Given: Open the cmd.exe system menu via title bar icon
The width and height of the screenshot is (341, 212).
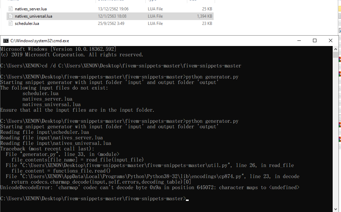Looking at the screenshot, I should 5,40.
